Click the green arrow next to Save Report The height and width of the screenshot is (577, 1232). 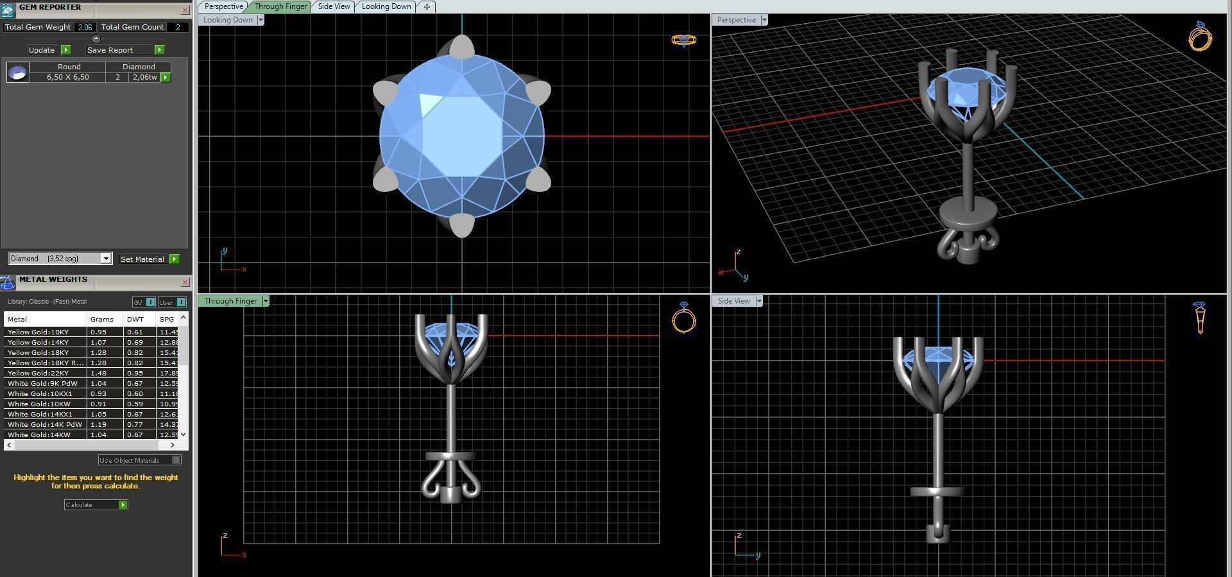point(160,49)
